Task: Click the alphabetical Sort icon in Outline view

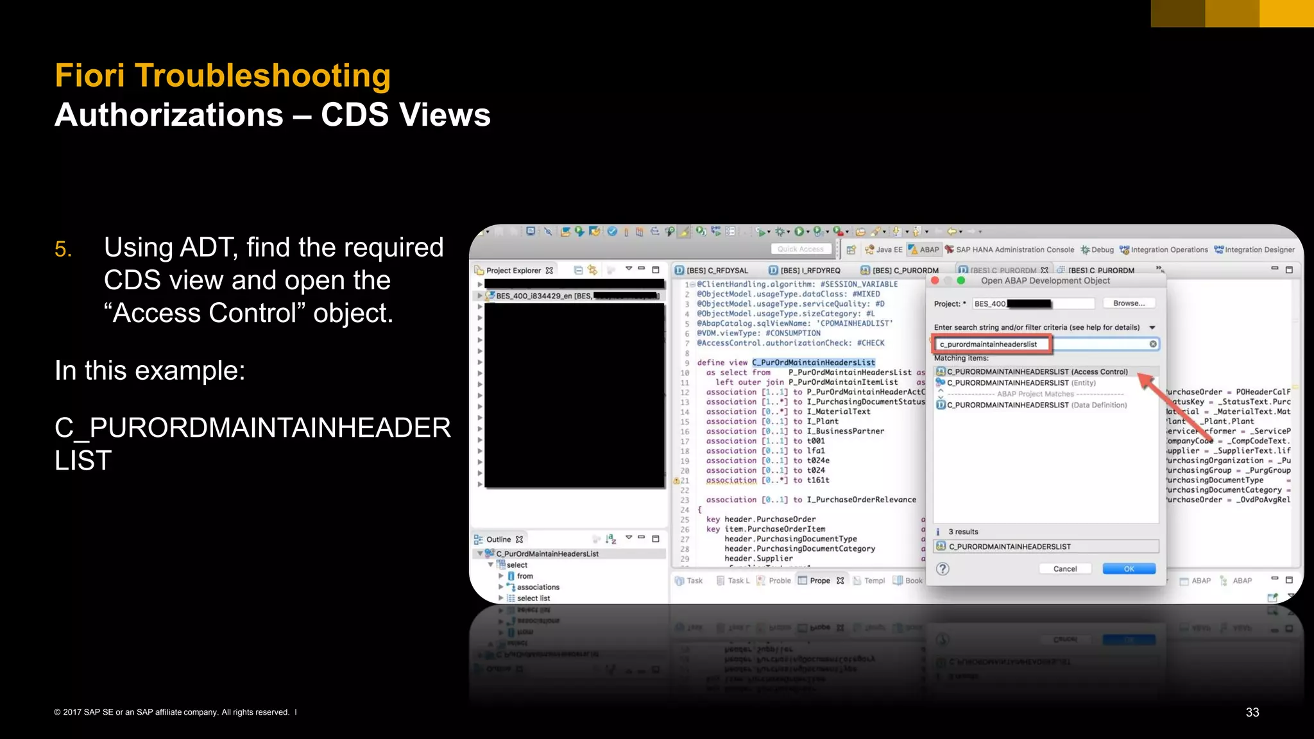Action: tap(611, 539)
